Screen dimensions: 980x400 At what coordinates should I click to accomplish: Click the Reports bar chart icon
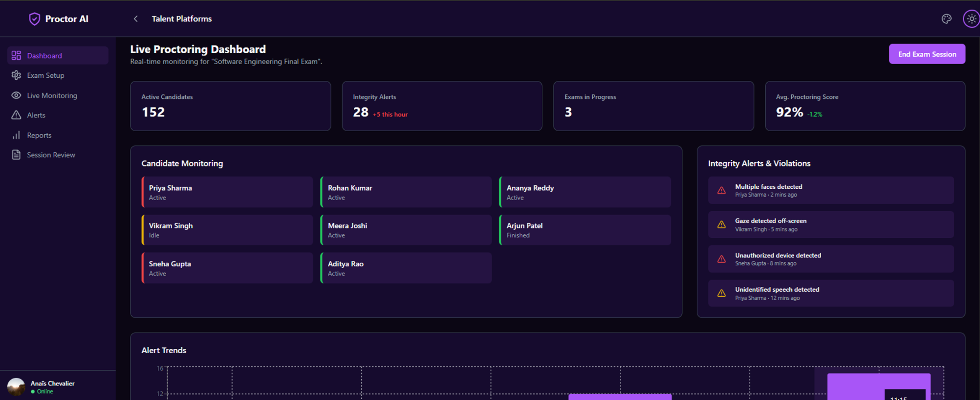[x=16, y=135]
